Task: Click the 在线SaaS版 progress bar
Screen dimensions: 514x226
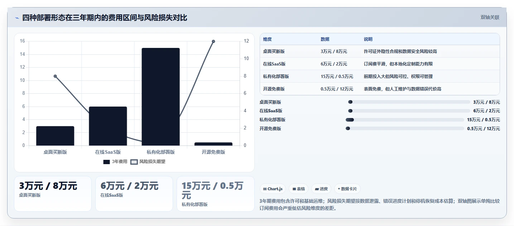Action: (409, 111)
